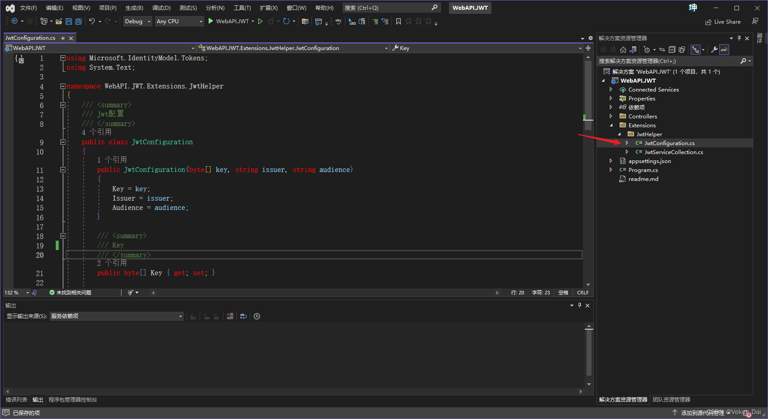This screenshot has width=768, height=419.
Task: Toggle the Show All Files icon
Action: [681, 49]
